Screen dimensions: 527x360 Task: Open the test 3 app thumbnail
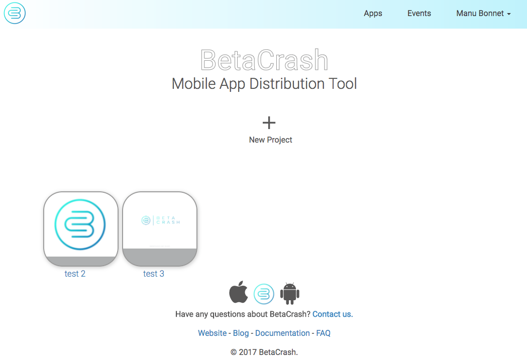[x=160, y=228]
